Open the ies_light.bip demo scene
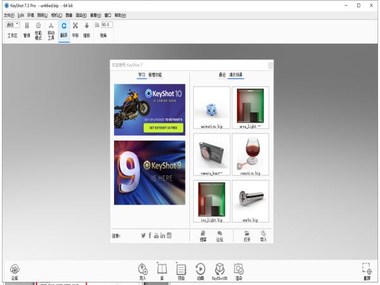This screenshot has height=285, width=380. [x=212, y=201]
